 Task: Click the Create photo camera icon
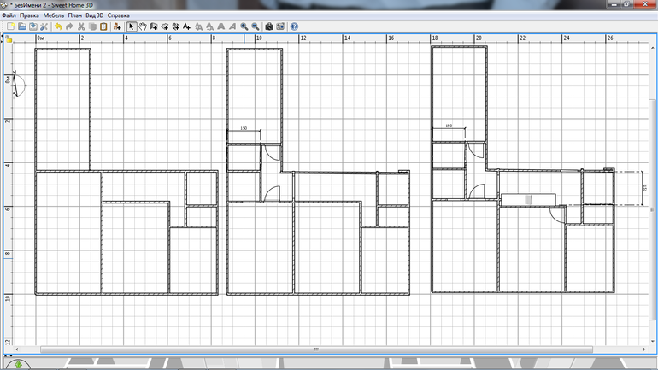tap(269, 26)
